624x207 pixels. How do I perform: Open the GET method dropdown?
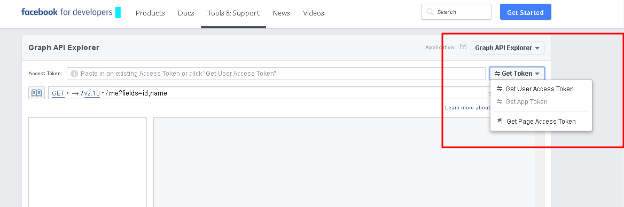pos(60,93)
